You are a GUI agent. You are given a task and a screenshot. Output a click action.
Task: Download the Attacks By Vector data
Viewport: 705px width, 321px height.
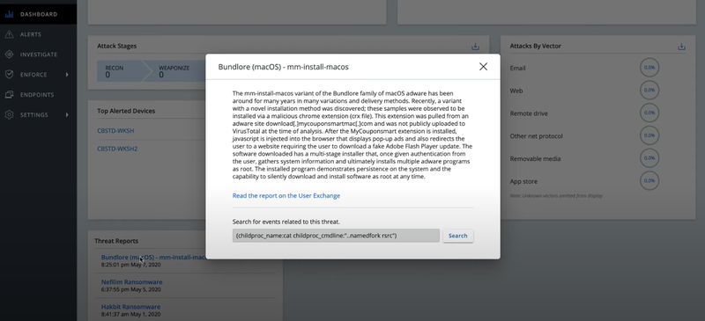click(681, 47)
